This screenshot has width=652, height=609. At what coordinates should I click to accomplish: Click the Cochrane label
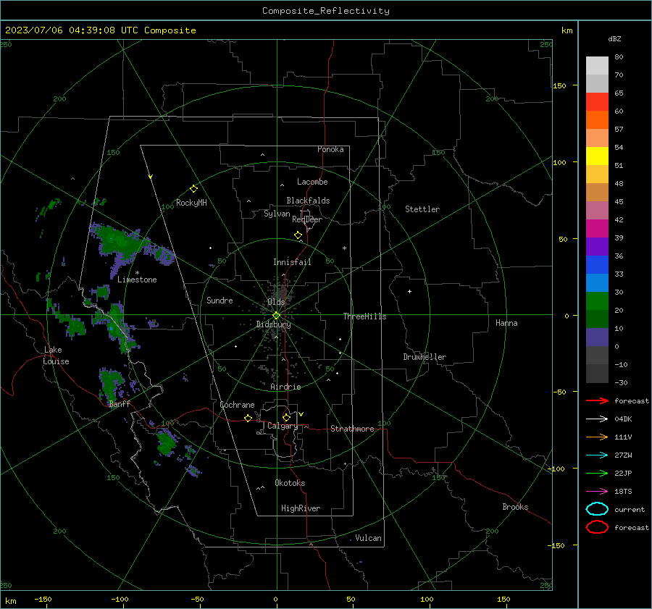pos(237,405)
